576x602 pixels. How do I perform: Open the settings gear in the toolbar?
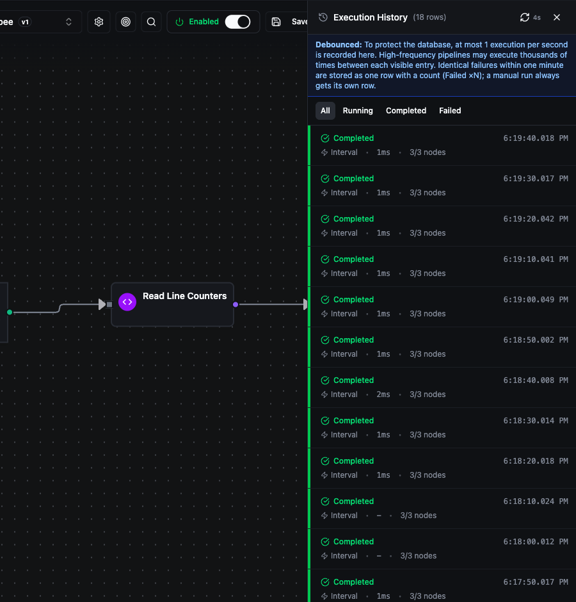(99, 22)
